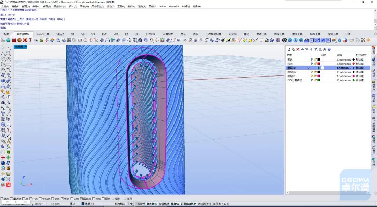Viewport: 377px width, 207px height.
Task: Toggle the 最近点 osnap checkbox
Action: [x=12, y=199]
